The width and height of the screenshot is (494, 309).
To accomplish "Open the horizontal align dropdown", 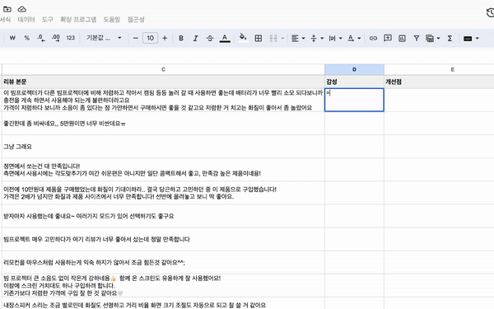I will coord(298,38).
